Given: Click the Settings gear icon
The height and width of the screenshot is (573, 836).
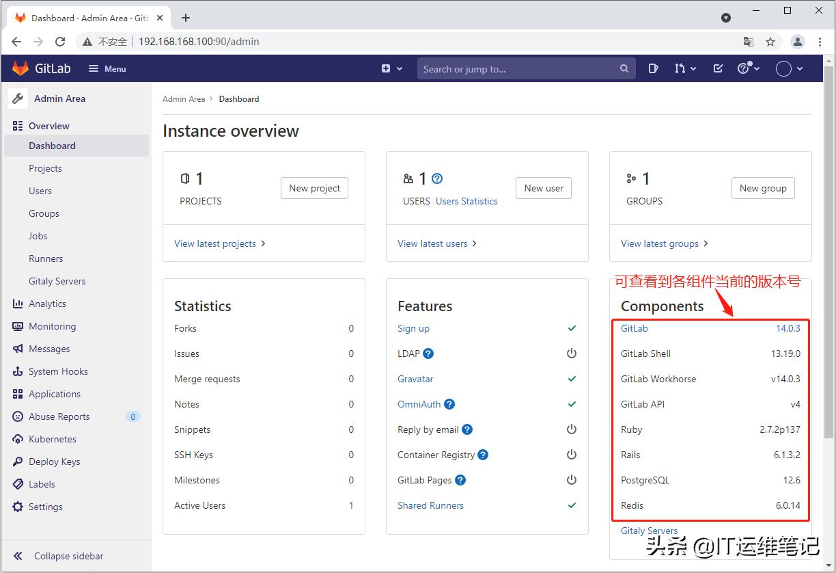Looking at the screenshot, I should click(18, 507).
